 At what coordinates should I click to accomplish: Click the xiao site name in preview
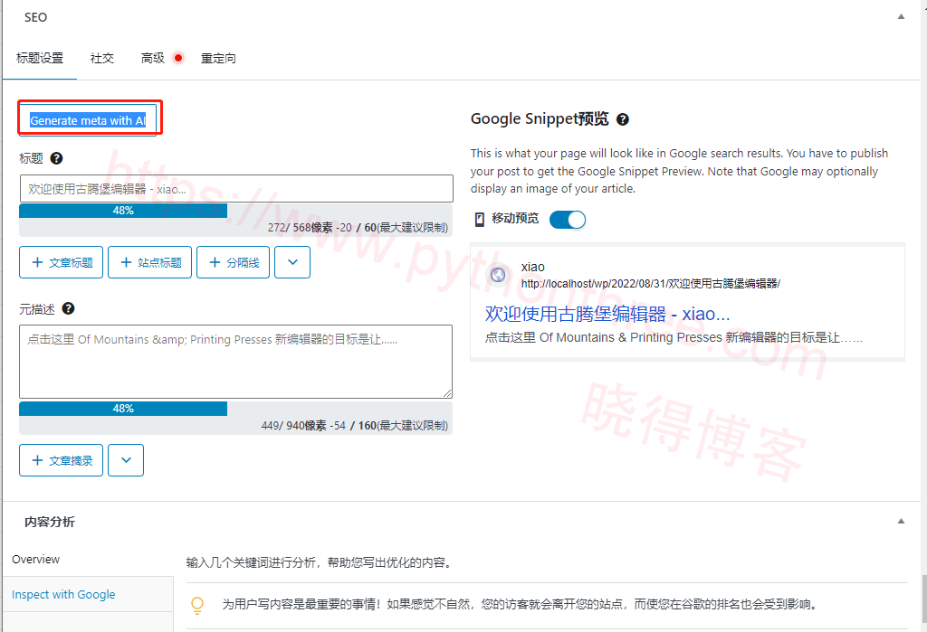click(532, 267)
